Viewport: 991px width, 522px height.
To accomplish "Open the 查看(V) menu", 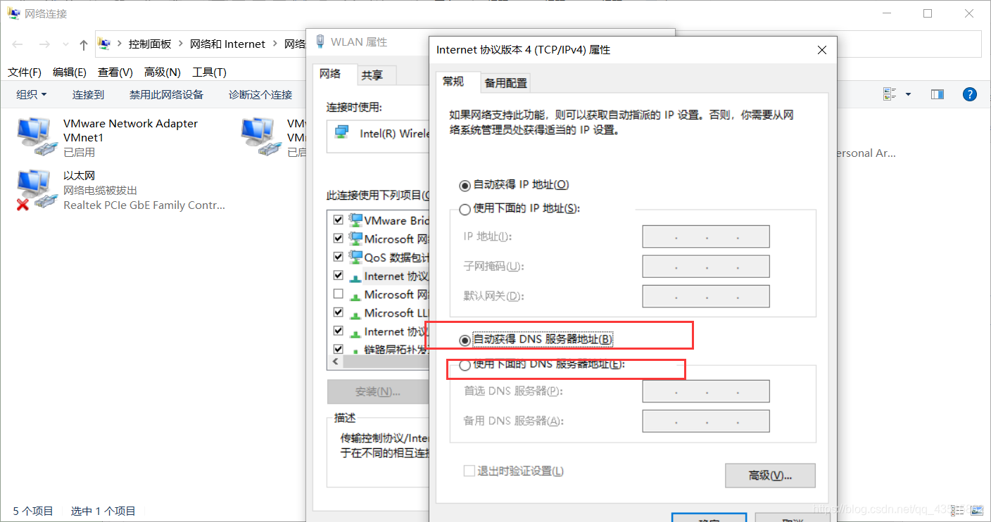I will [115, 72].
